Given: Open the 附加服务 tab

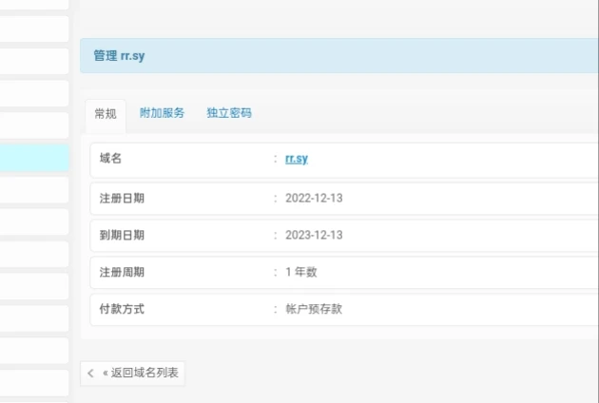Looking at the screenshot, I should click(x=162, y=113).
